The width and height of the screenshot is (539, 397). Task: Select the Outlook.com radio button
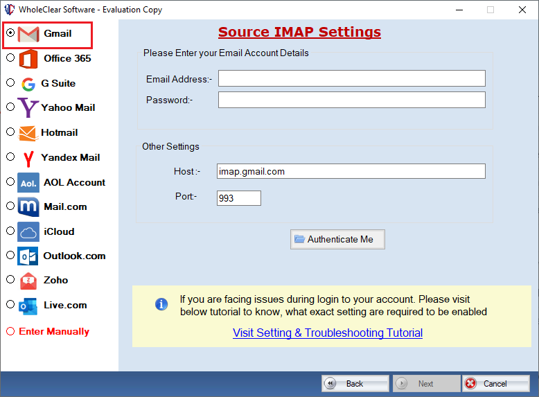click(x=10, y=255)
